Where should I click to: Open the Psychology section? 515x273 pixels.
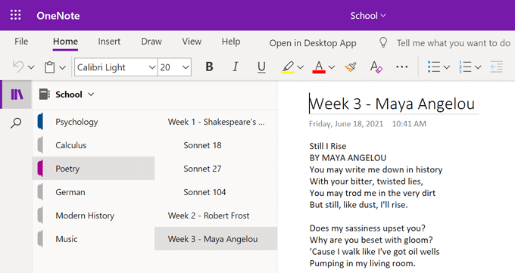coord(94,122)
